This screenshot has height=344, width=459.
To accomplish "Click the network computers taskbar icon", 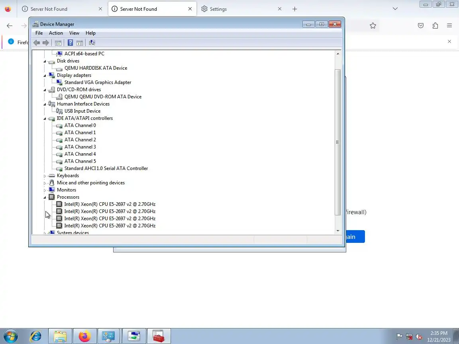I will tap(134, 336).
